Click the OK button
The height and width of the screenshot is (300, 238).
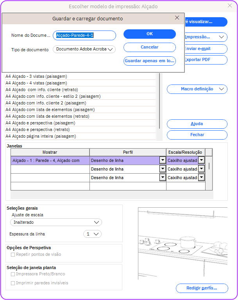(150, 34)
